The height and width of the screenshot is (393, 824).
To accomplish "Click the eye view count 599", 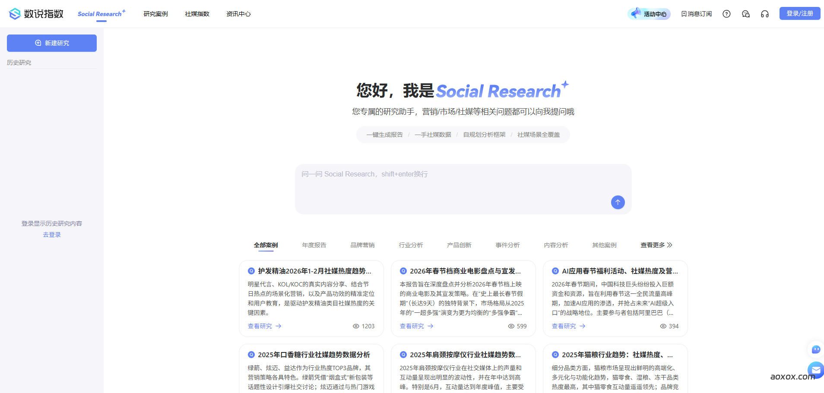I will click(x=517, y=326).
